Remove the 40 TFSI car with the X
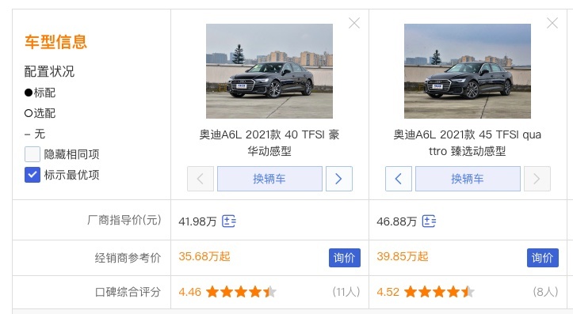This screenshot has width=573, height=314. (354, 23)
